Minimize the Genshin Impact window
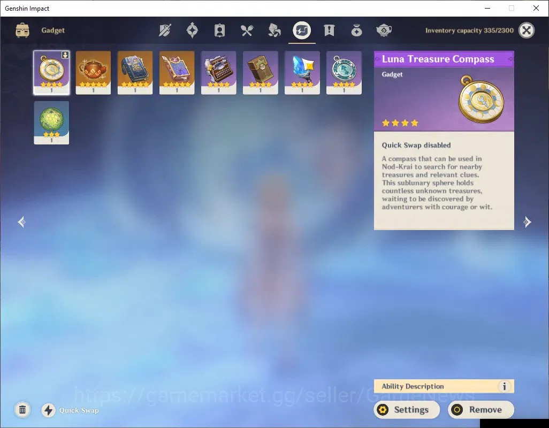This screenshot has width=549, height=428. 487,8
